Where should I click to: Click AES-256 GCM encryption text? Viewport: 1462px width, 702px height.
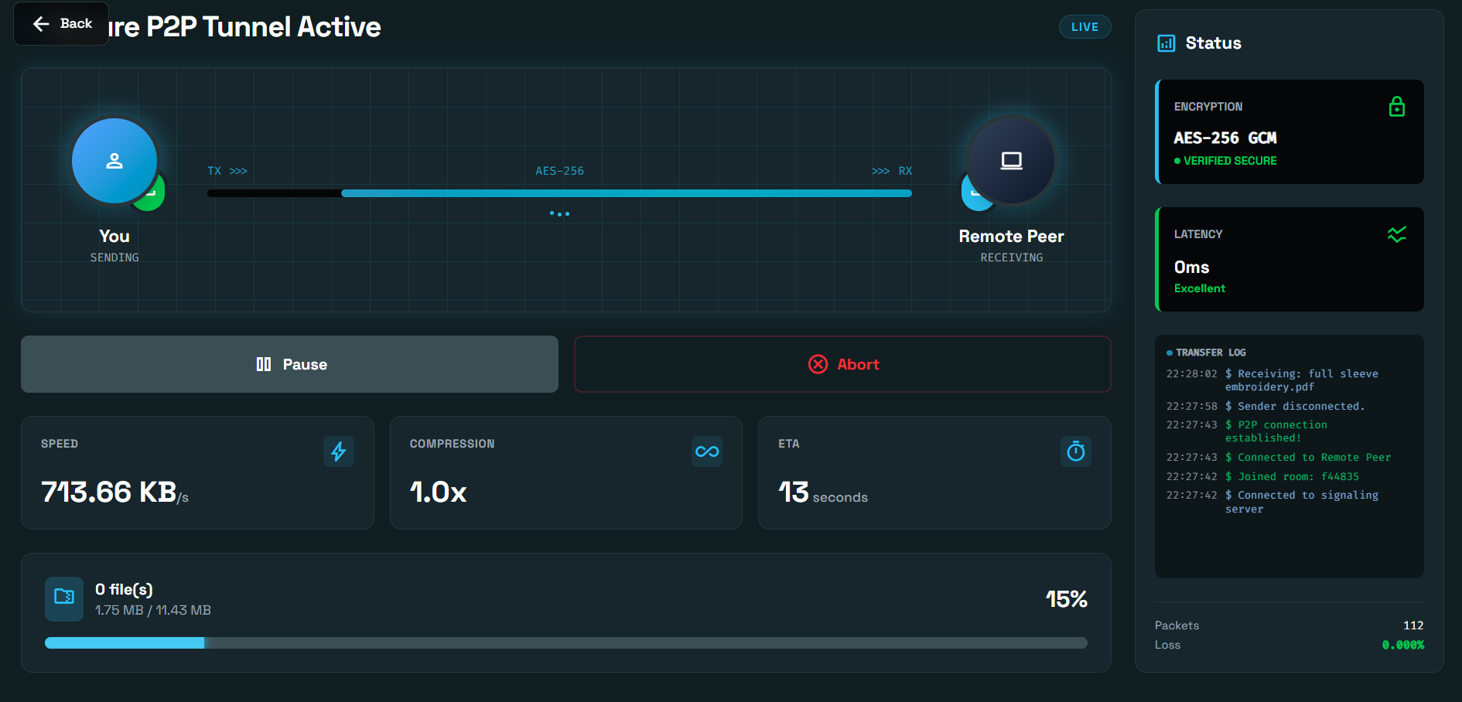point(1225,138)
